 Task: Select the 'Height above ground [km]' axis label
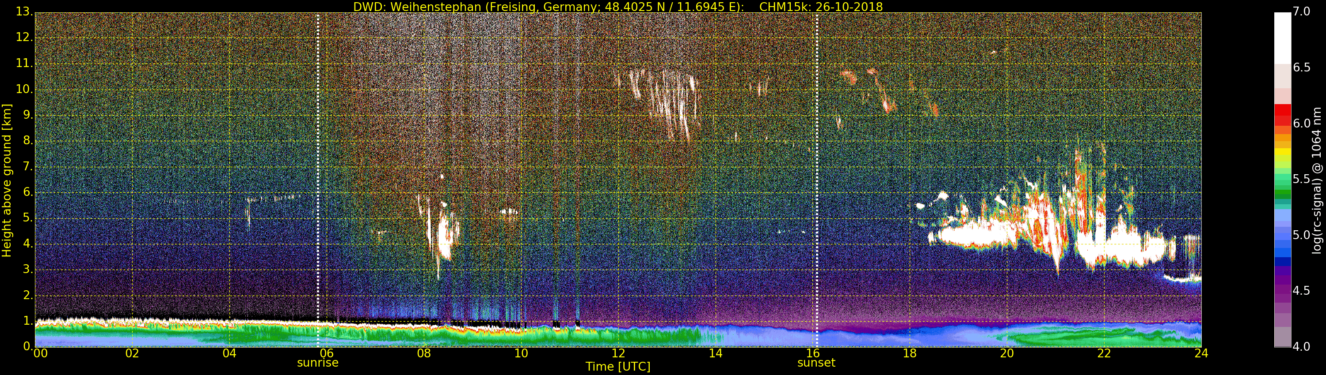[x=7, y=180]
